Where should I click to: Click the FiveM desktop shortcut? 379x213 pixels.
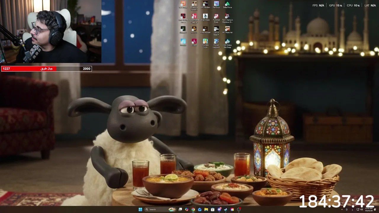(x=194, y=42)
